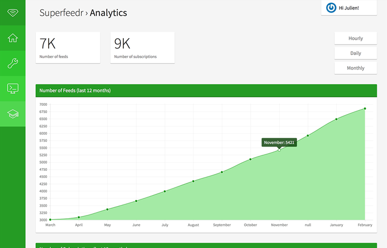This screenshot has width=387, height=248.
Task: Select the July data point on chart
Action: tap(165, 191)
